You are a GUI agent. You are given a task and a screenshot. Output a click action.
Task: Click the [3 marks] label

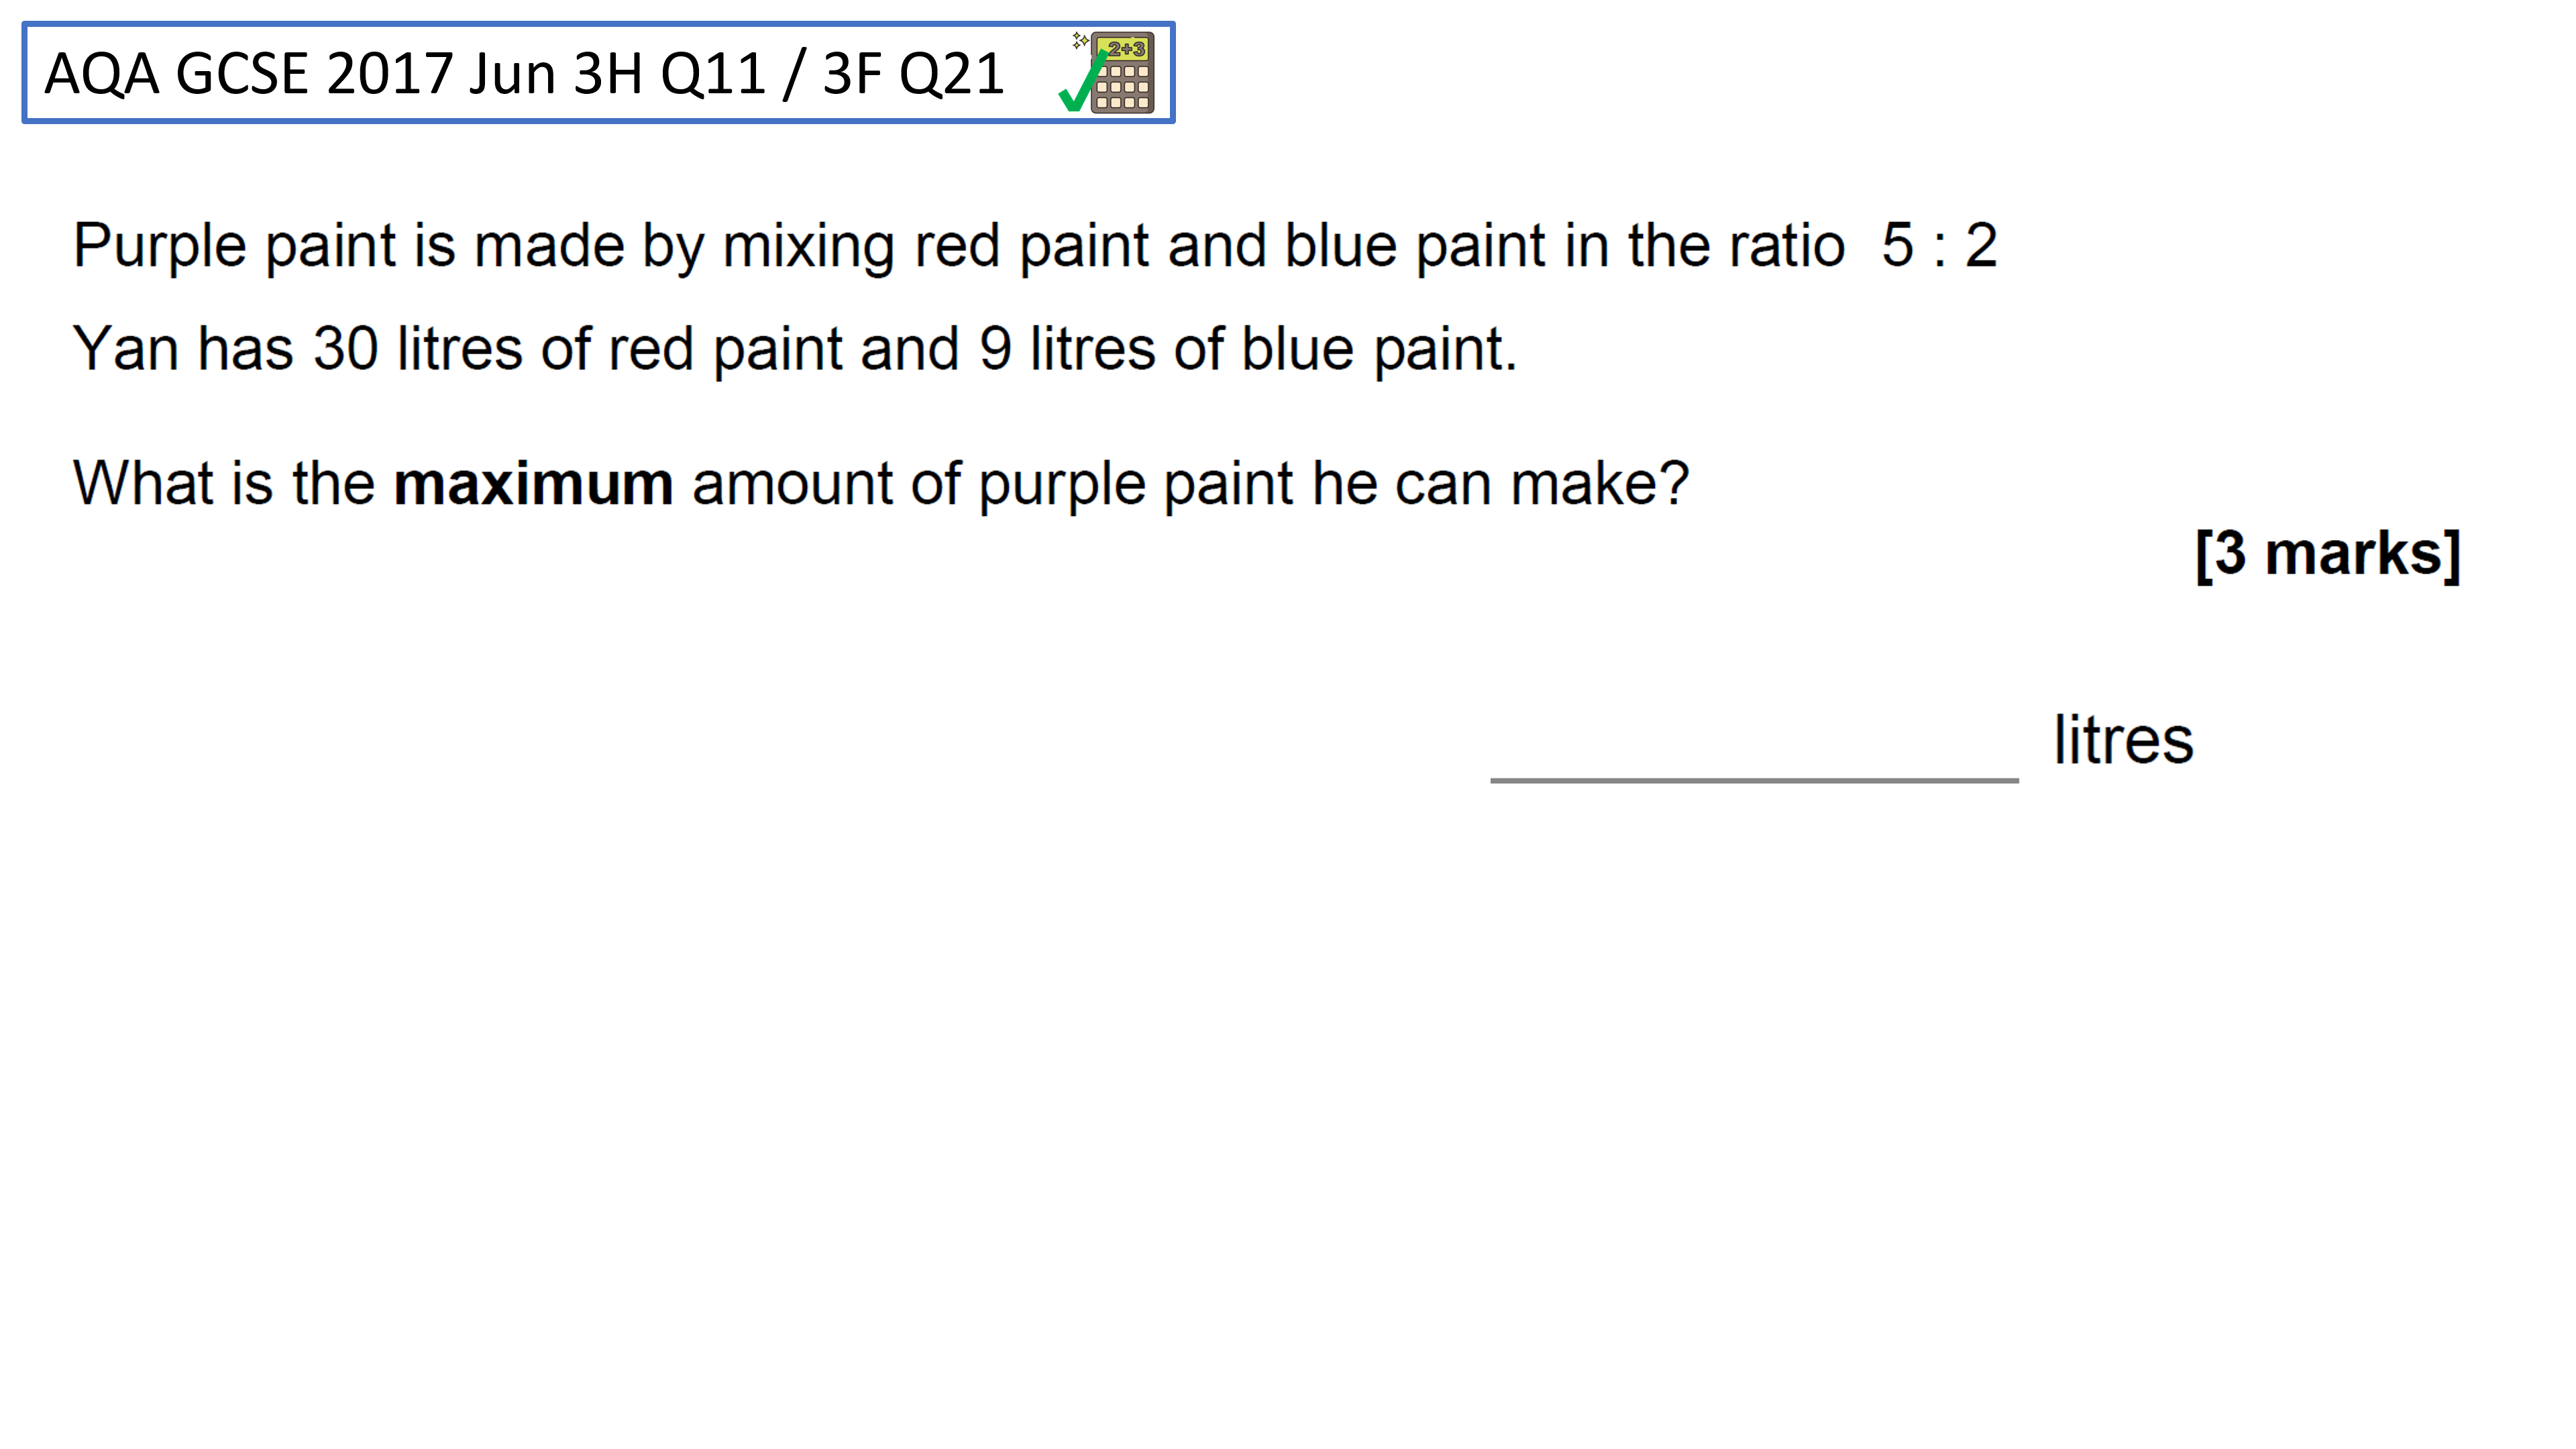point(2327,554)
